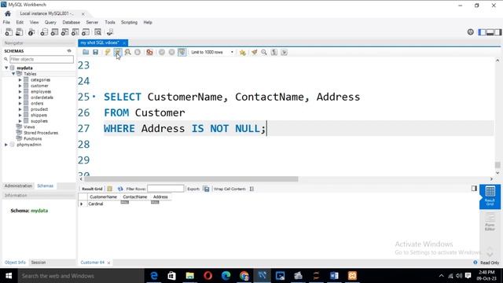
Task: Toggle the right sidebar panel visibility
Action: tap(497, 32)
